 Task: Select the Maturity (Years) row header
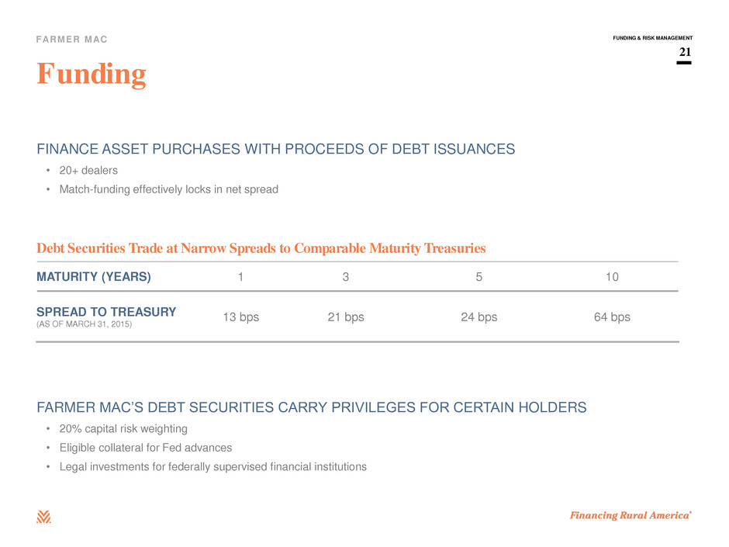pyautogui.click(x=93, y=277)
